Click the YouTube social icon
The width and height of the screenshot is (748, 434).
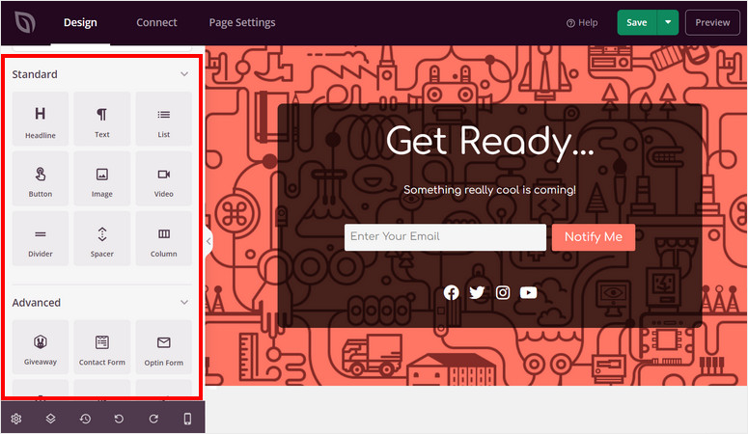pos(529,292)
